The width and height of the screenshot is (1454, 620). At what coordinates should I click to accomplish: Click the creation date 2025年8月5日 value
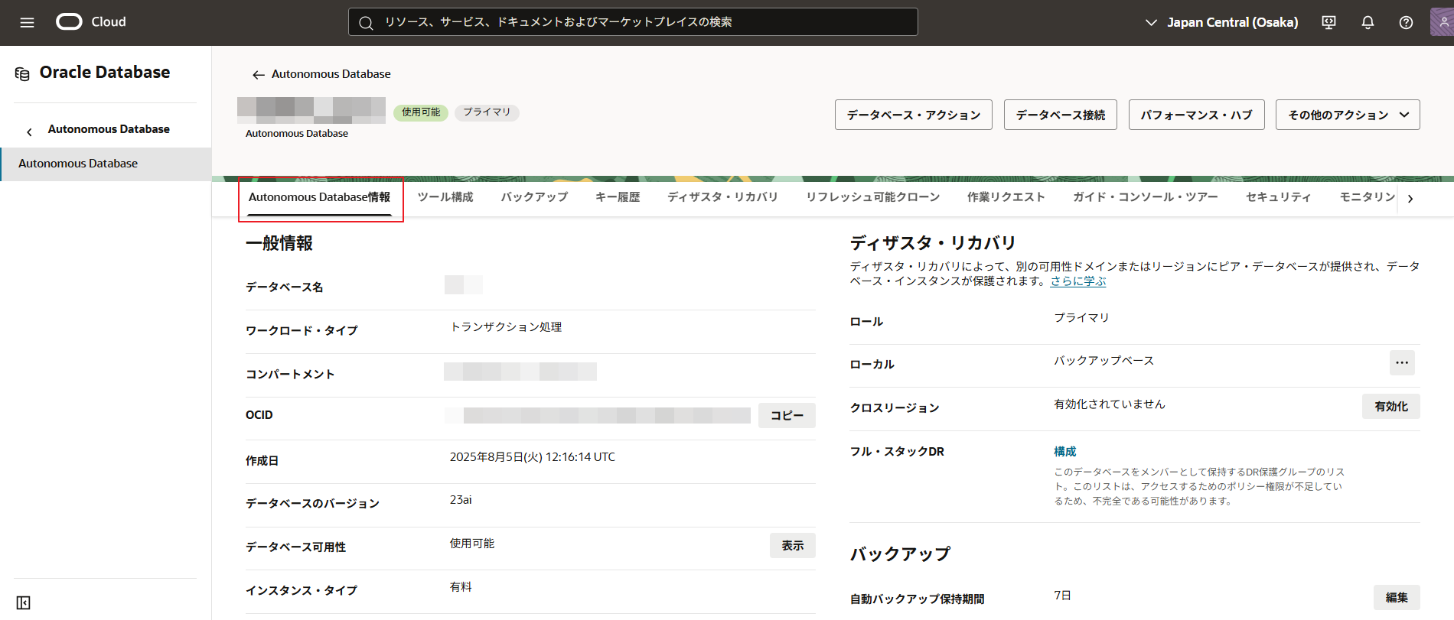[533, 457]
